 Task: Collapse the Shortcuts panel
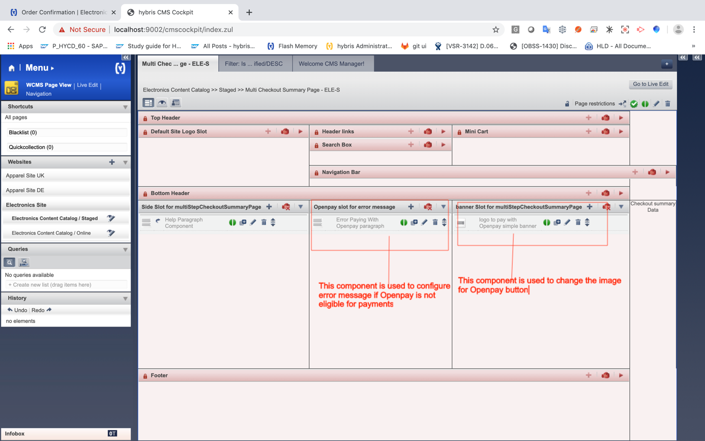click(x=125, y=107)
